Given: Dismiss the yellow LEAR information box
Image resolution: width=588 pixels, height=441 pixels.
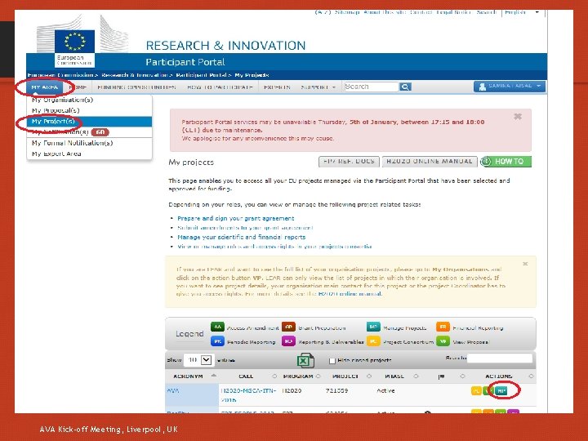Looking at the screenshot, I should point(525,264).
